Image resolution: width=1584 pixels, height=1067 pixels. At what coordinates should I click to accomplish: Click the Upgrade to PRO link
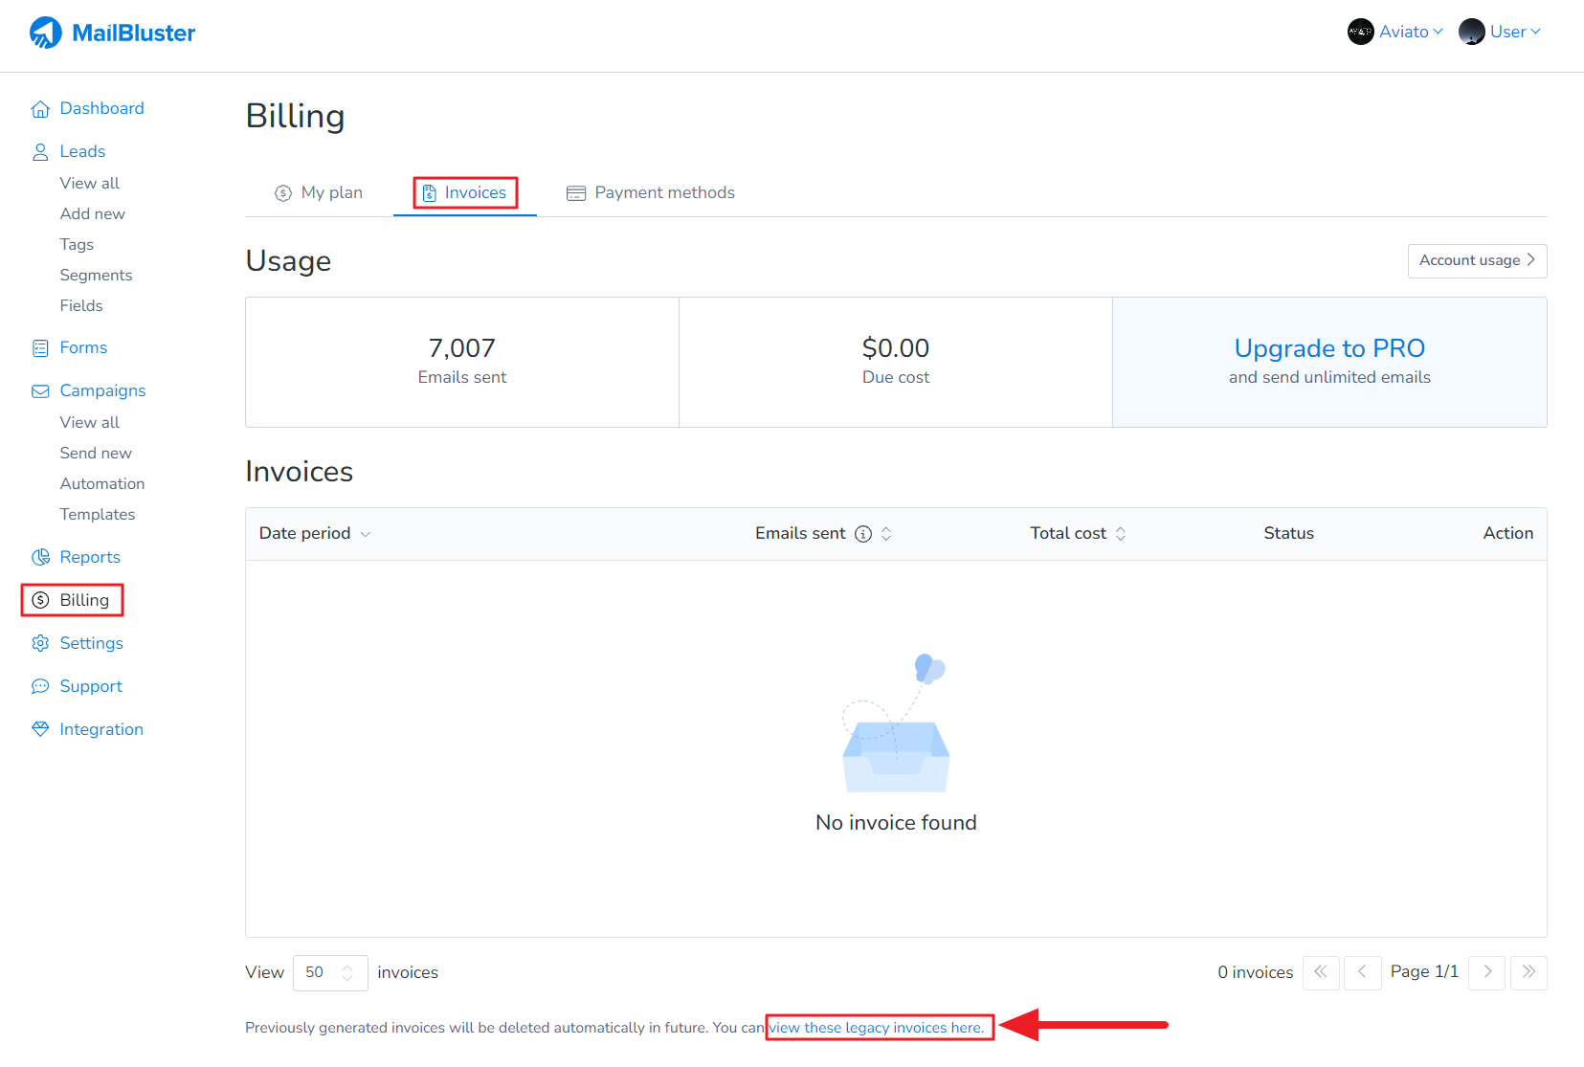[1329, 348]
